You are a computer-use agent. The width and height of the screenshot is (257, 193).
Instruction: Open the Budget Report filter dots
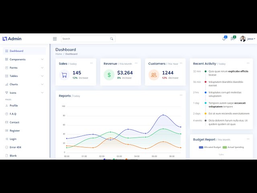(248, 139)
